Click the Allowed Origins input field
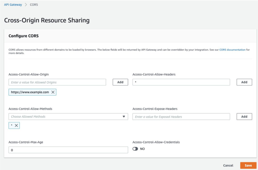The width and height of the screenshot is (258, 170). (x=57, y=82)
